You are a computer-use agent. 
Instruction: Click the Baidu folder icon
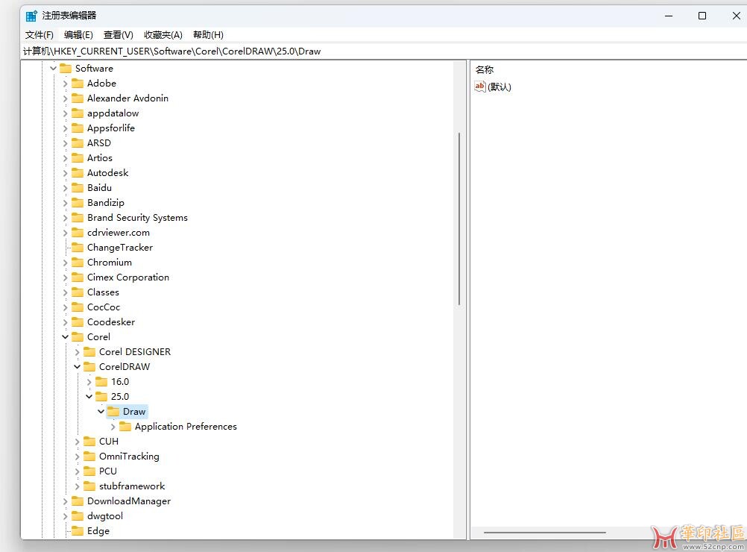point(78,188)
